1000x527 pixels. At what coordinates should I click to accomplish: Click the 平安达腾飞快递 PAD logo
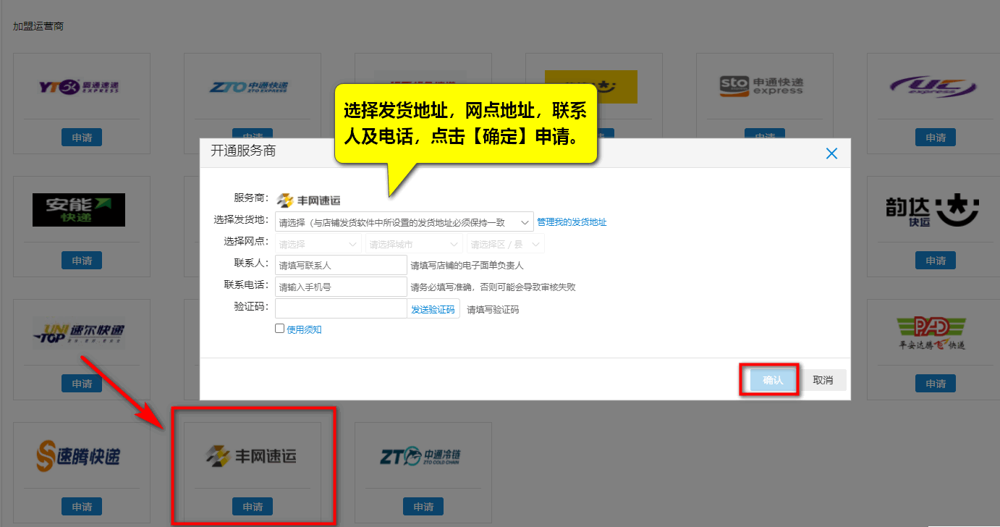tap(931, 334)
